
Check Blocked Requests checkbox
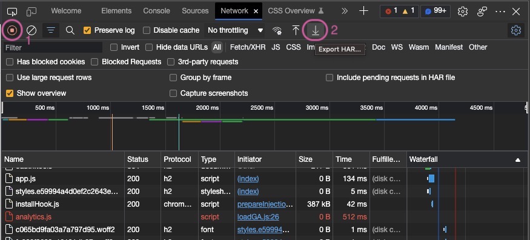(94, 62)
